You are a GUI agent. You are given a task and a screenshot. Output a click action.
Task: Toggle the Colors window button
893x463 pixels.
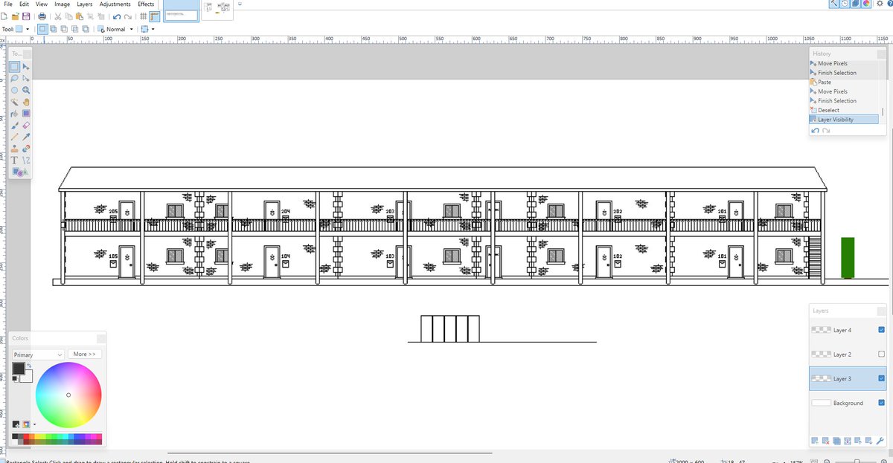866,4
